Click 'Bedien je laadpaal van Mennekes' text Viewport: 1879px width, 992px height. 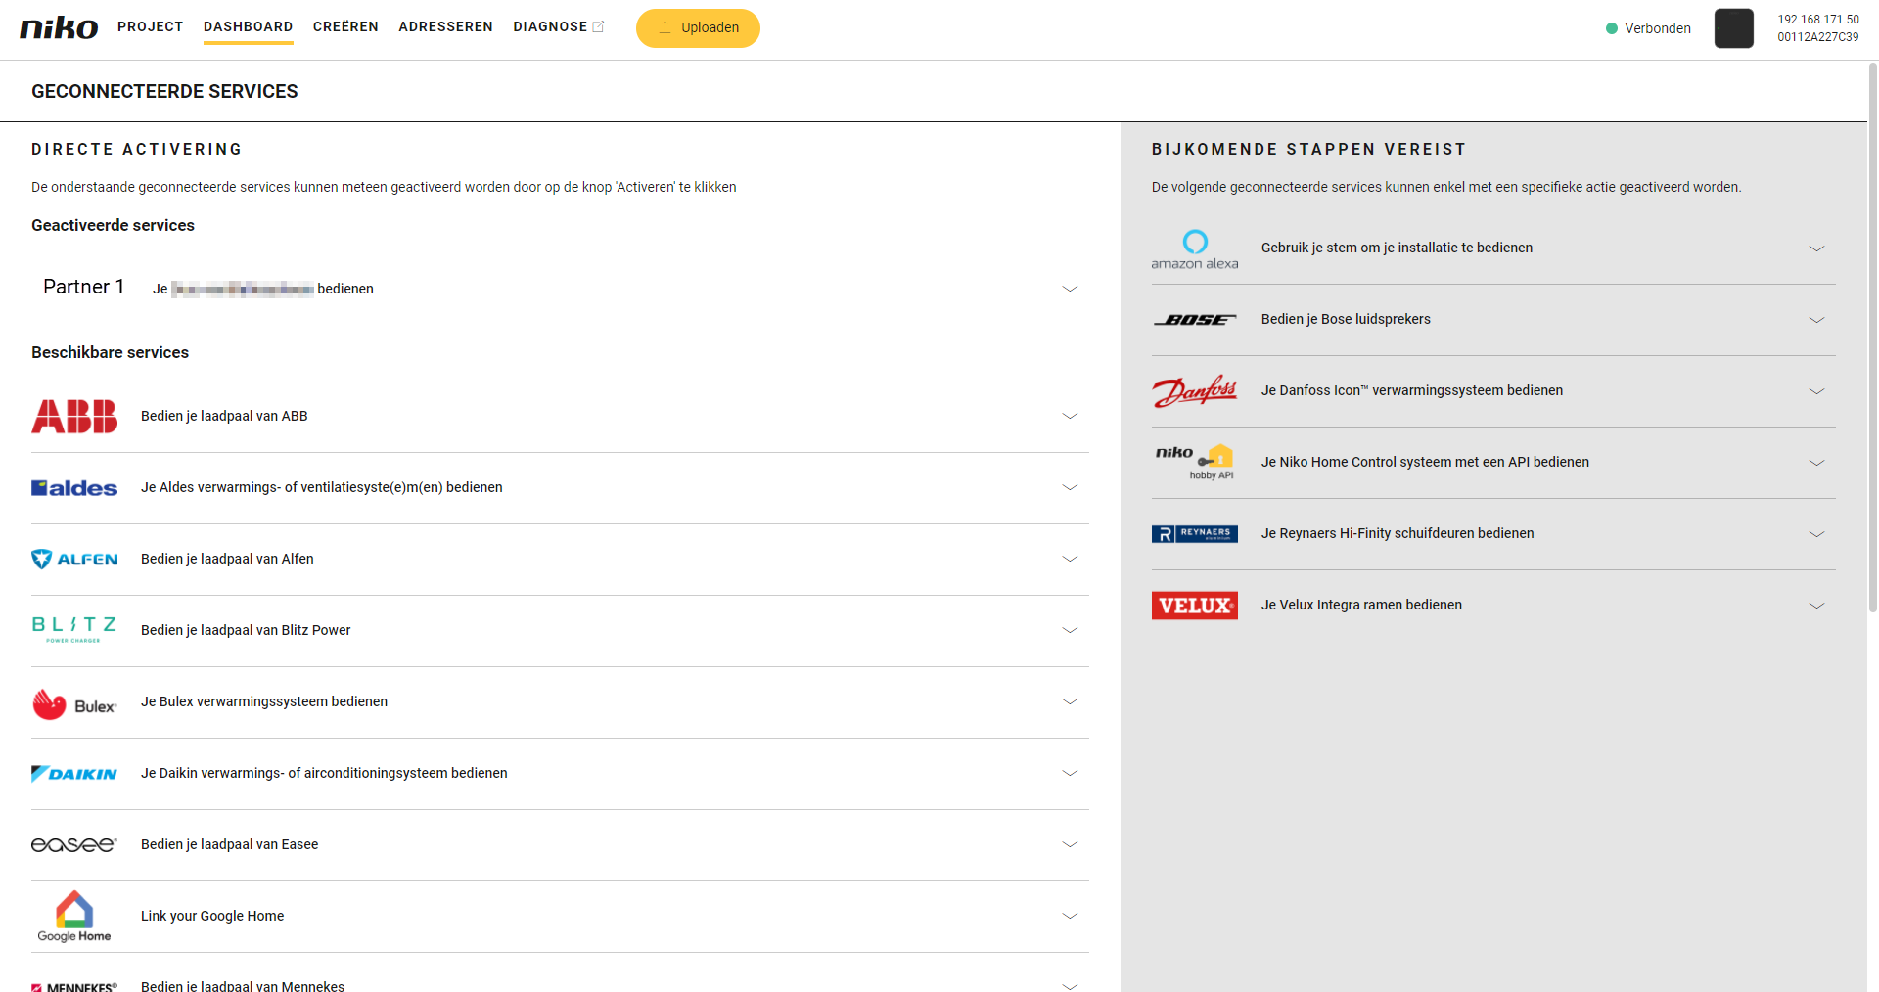point(243,985)
